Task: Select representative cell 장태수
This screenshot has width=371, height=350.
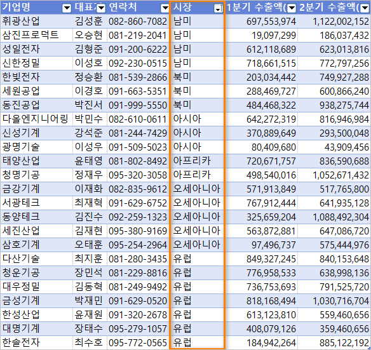Action: point(90,328)
